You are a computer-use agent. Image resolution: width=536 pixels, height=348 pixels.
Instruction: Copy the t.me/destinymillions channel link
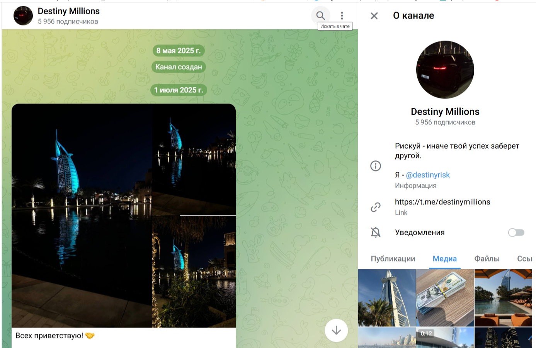click(x=442, y=202)
